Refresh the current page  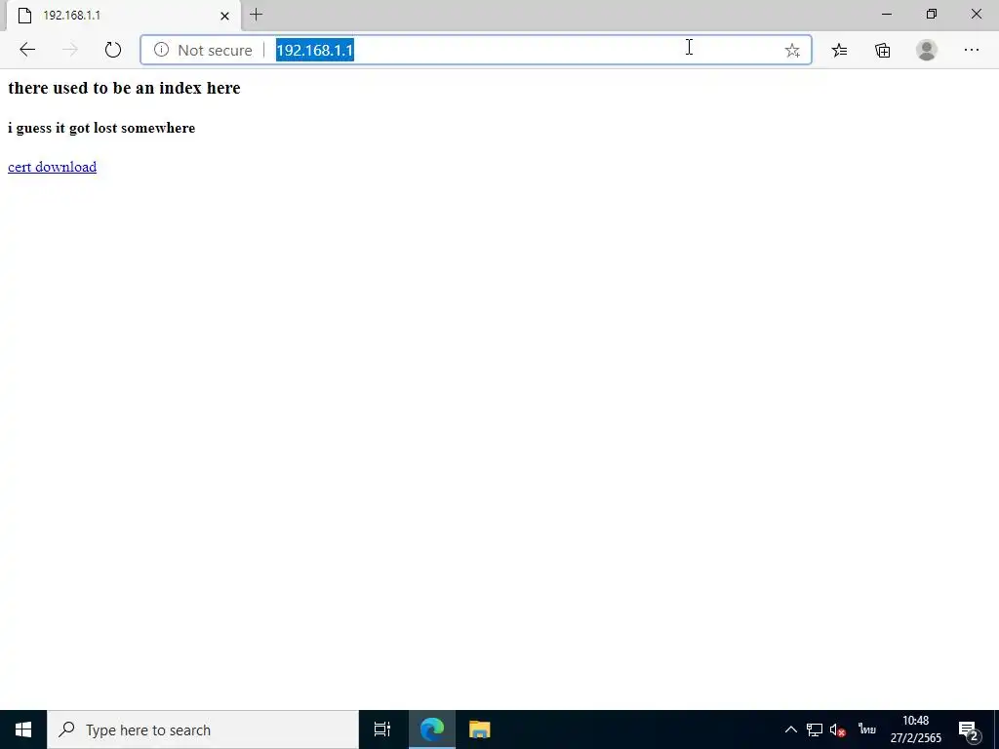point(113,50)
